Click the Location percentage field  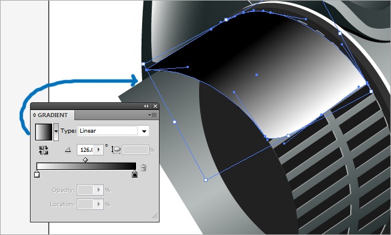86,205
